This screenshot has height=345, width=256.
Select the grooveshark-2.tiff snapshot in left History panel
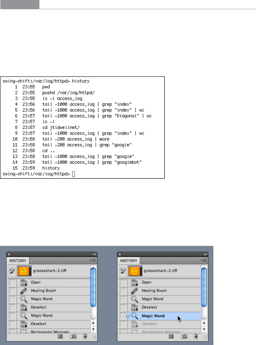(49, 271)
